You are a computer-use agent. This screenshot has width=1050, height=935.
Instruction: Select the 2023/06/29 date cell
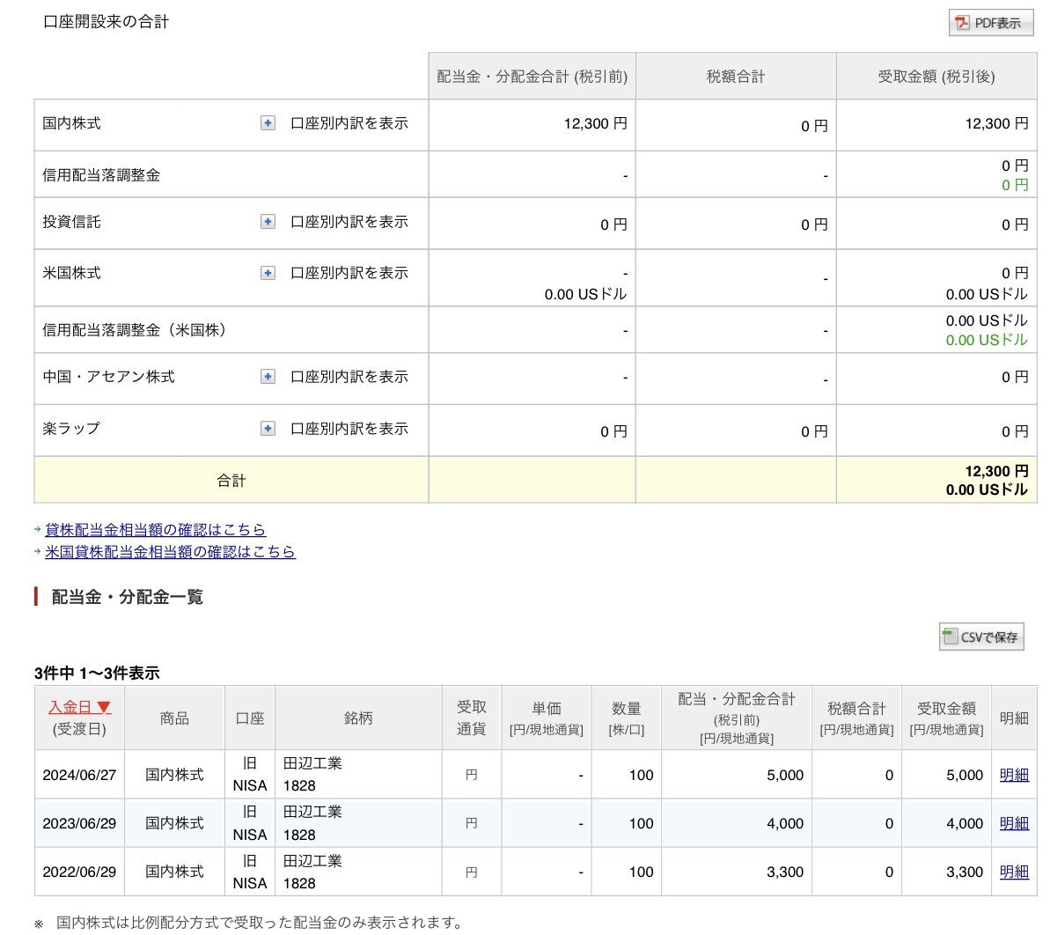point(80,824)
